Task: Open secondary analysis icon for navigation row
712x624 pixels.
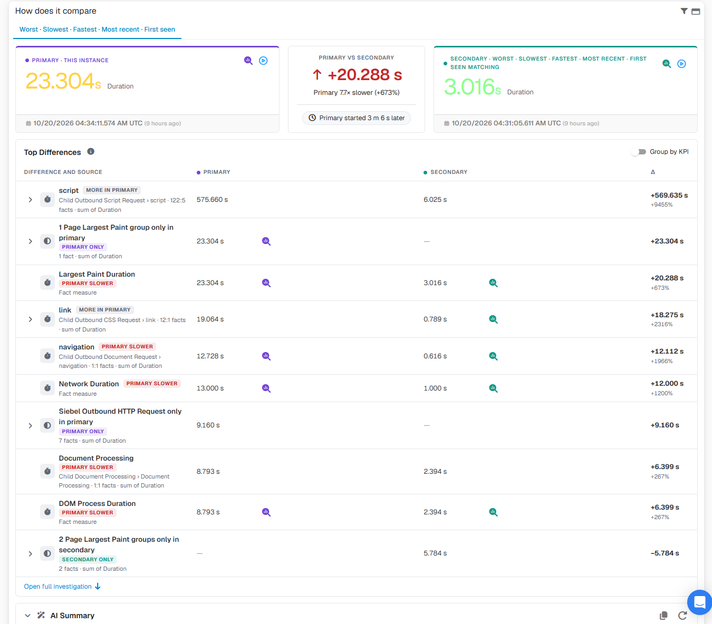Action: [493, 356]
